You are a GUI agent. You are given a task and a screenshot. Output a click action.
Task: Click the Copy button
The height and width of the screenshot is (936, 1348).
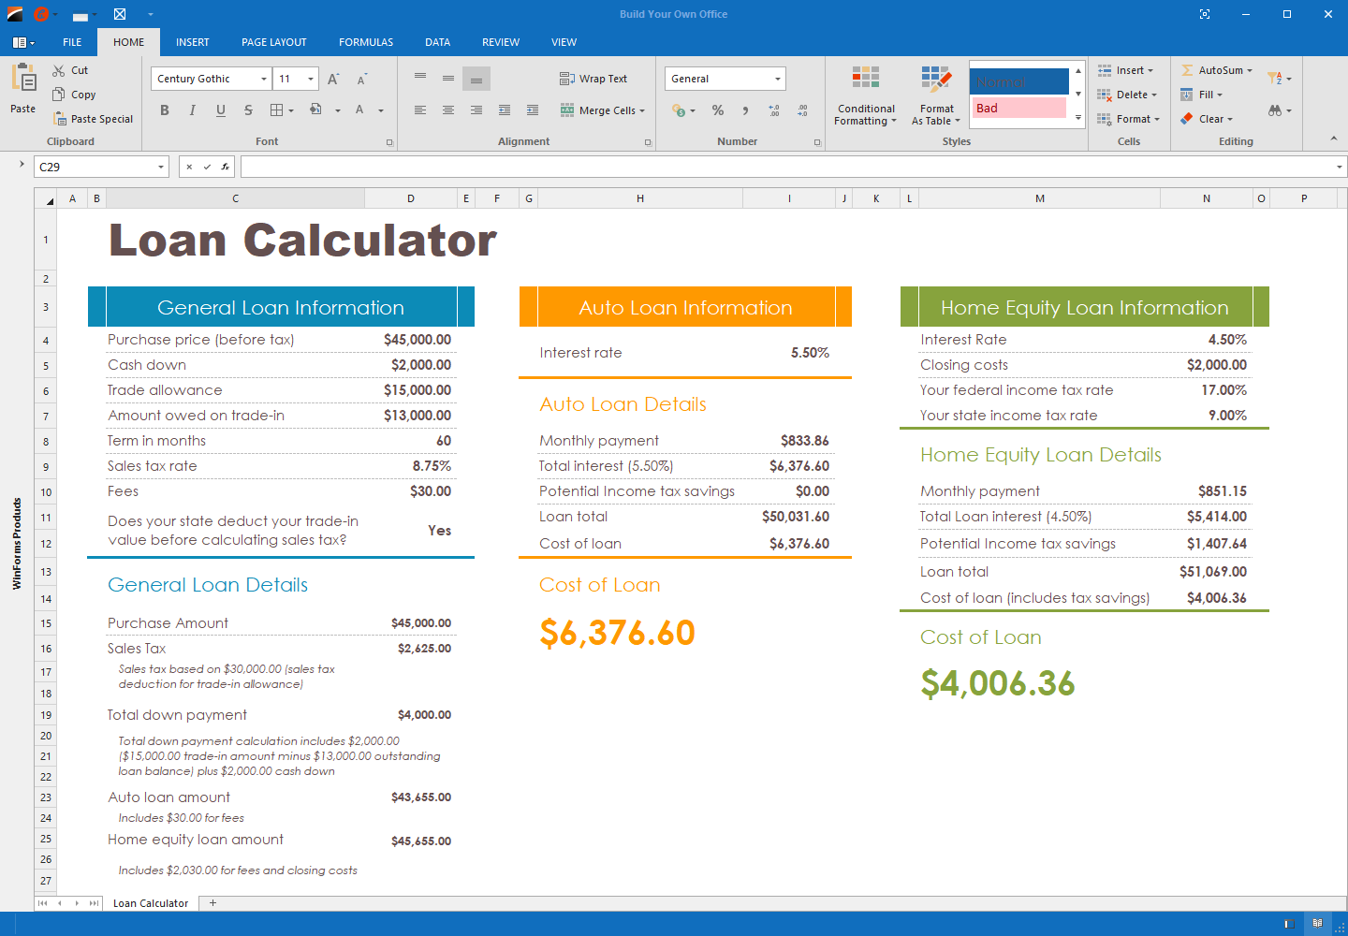pyautogui.click(x=74, y=94)
